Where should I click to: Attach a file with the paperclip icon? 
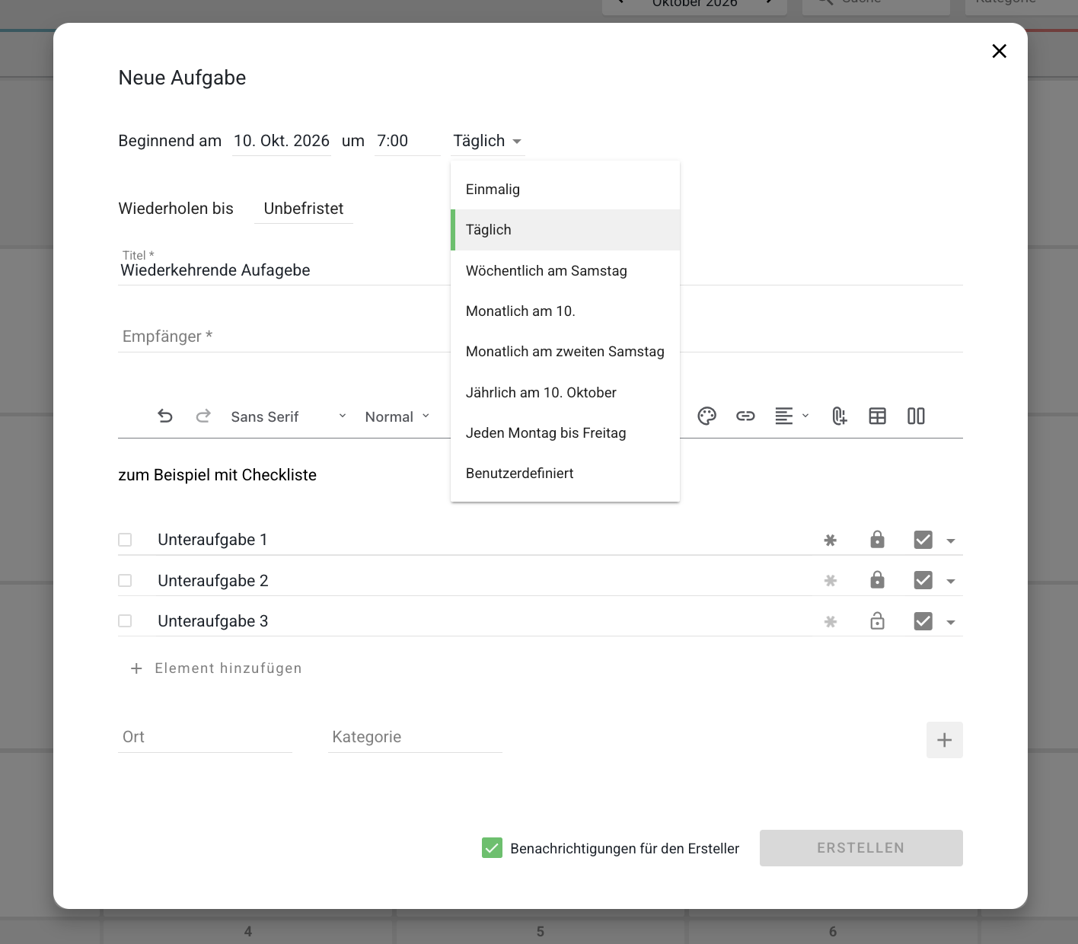tap(839, 416)
